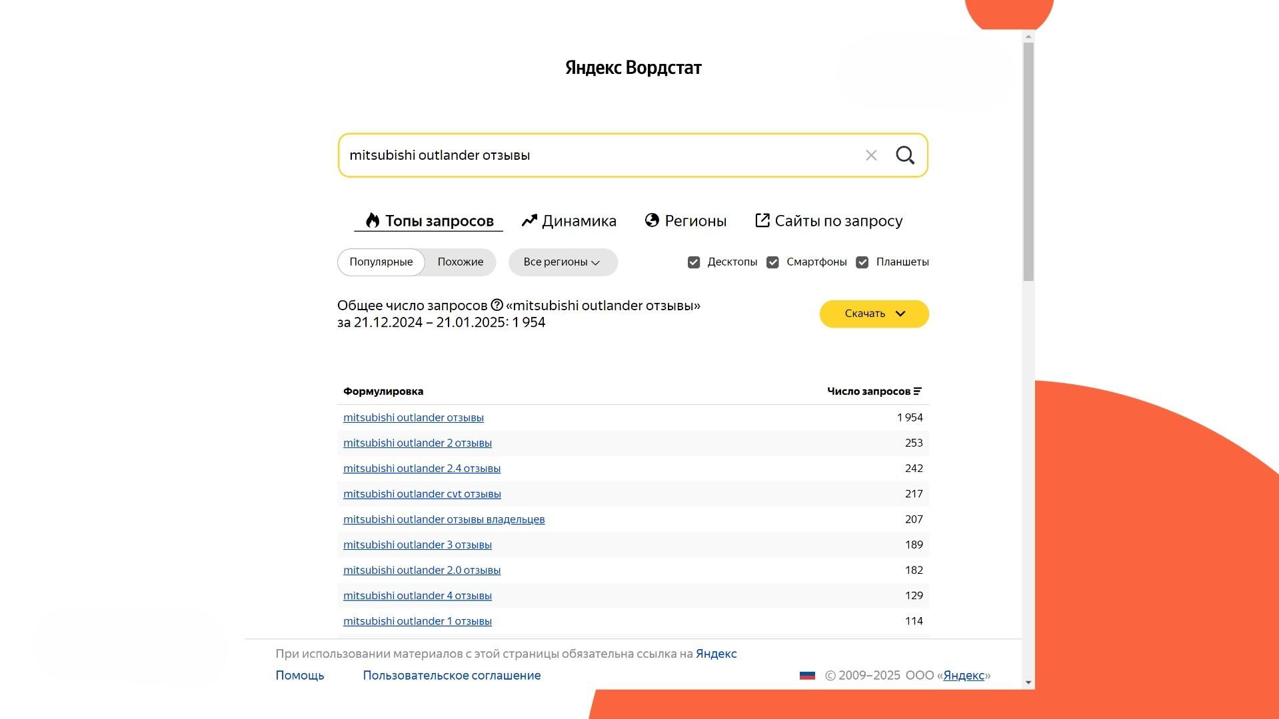
Task: Click the Число запросов column header
Action: coord(868,391)
